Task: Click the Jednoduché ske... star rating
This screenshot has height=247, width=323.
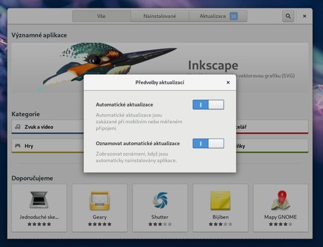Action: click(x=39, y=224)
